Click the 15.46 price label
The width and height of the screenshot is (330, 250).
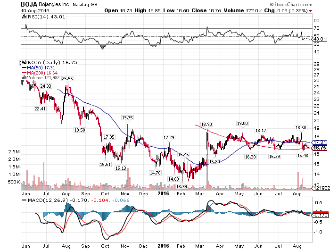point(183,155)
